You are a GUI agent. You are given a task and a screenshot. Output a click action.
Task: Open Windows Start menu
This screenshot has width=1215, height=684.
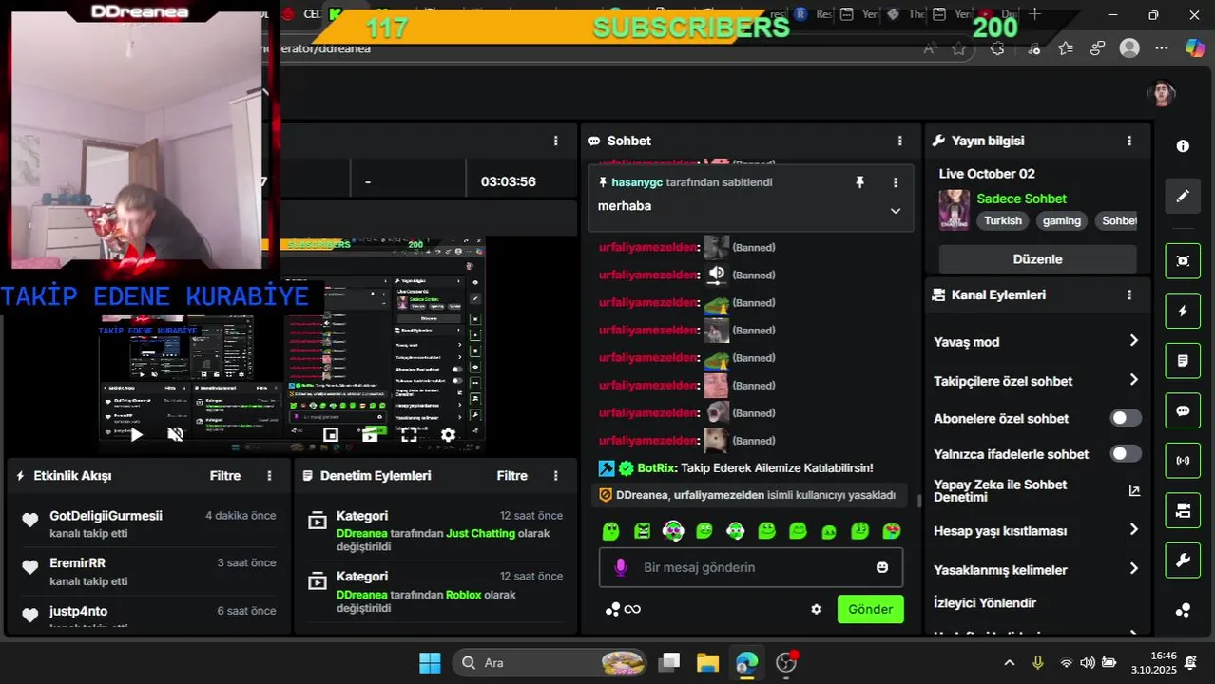430,663
